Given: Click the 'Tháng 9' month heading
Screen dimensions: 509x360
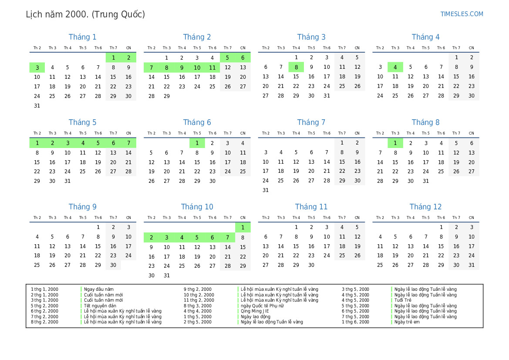Looking at the screenshot, I should click(82, 207).
